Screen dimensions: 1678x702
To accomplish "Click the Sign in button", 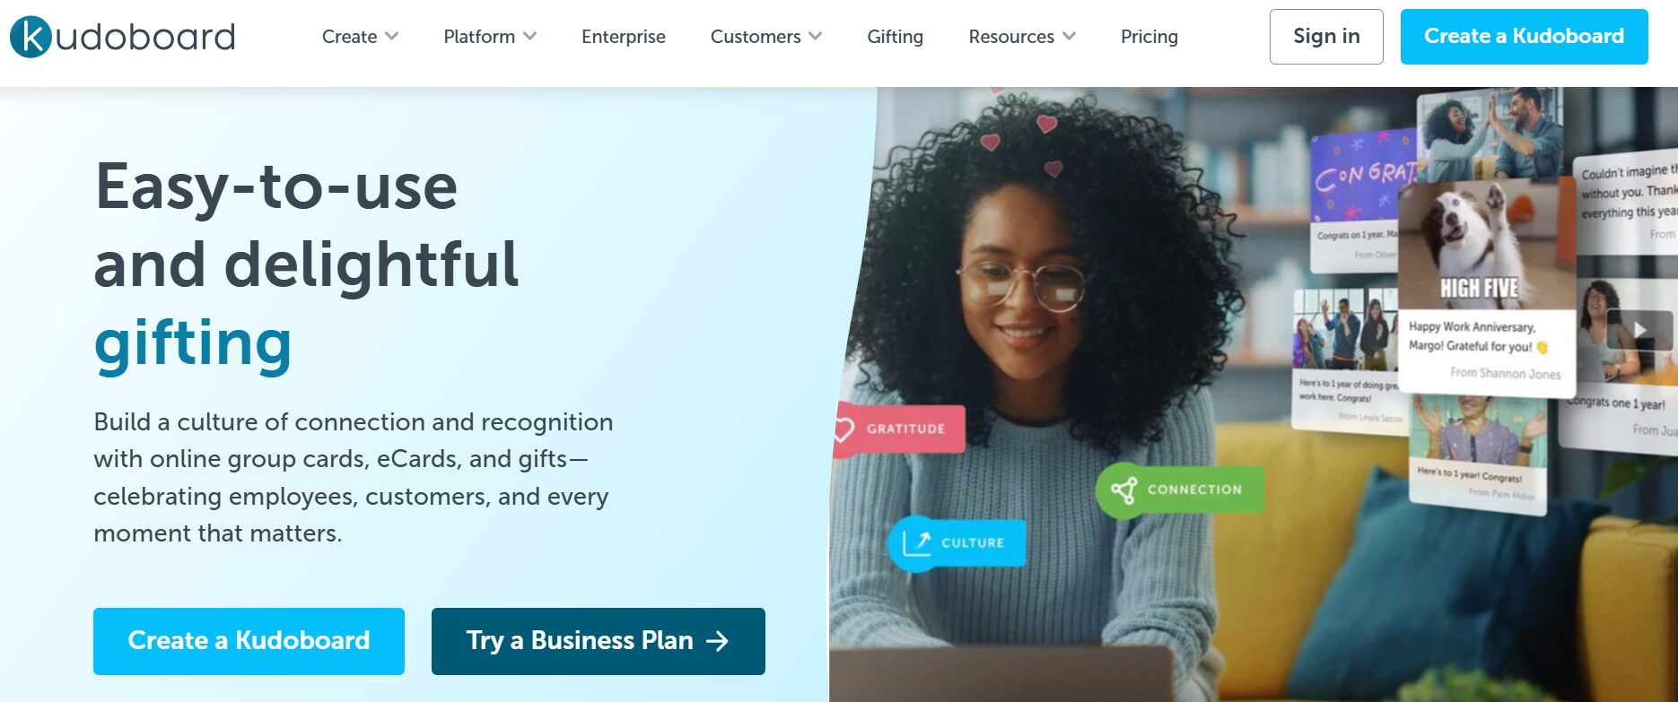I will pyautogui.click(x=1326, y=37).
